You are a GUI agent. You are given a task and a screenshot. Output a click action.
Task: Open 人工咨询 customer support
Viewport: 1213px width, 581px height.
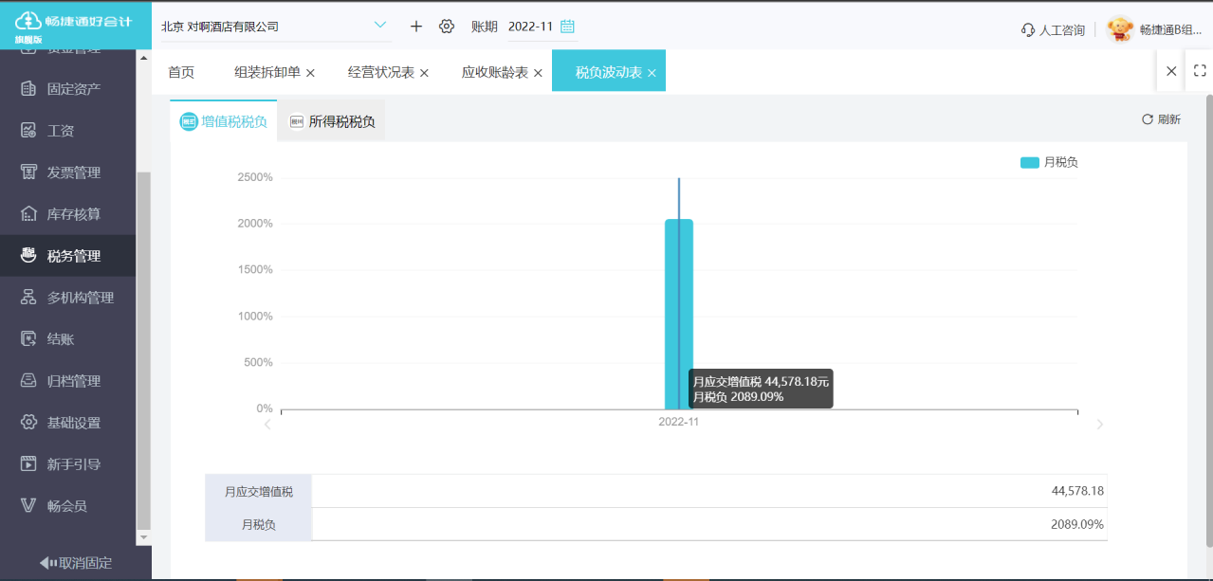1053,29
